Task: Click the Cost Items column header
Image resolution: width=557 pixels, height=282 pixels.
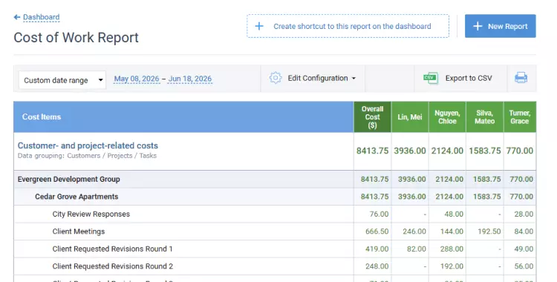Action: tap(183, 117)
